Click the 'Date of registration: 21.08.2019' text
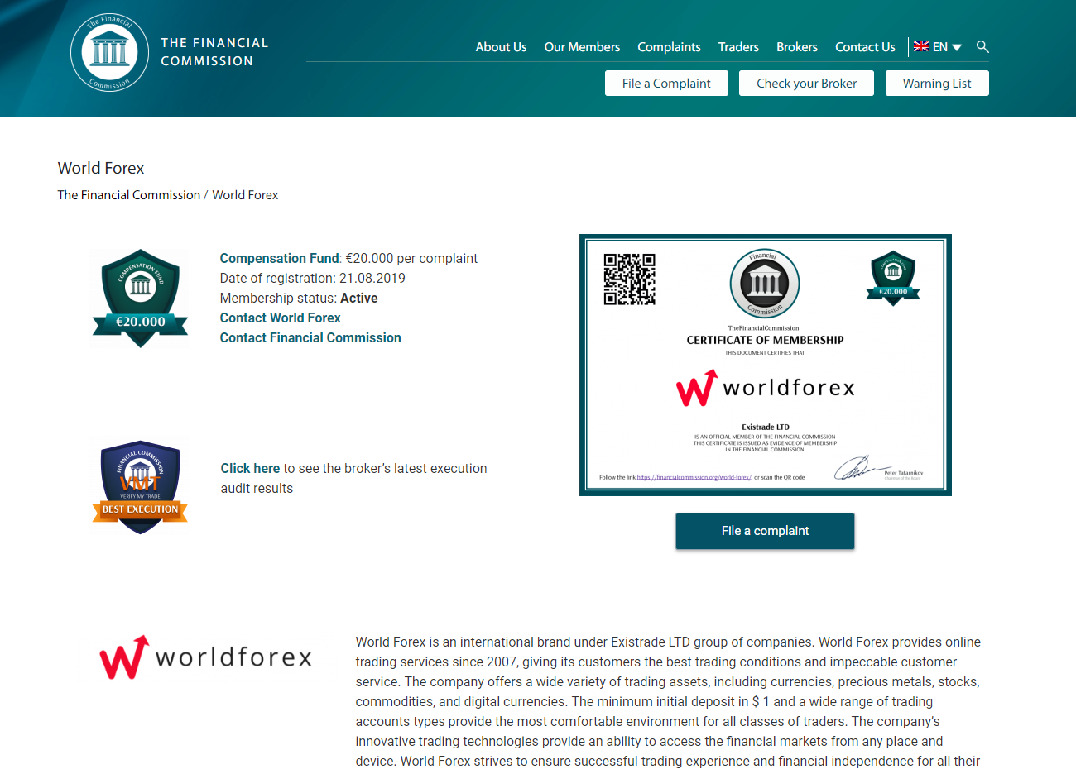1076x769 pixels. (x=313, y=279)
